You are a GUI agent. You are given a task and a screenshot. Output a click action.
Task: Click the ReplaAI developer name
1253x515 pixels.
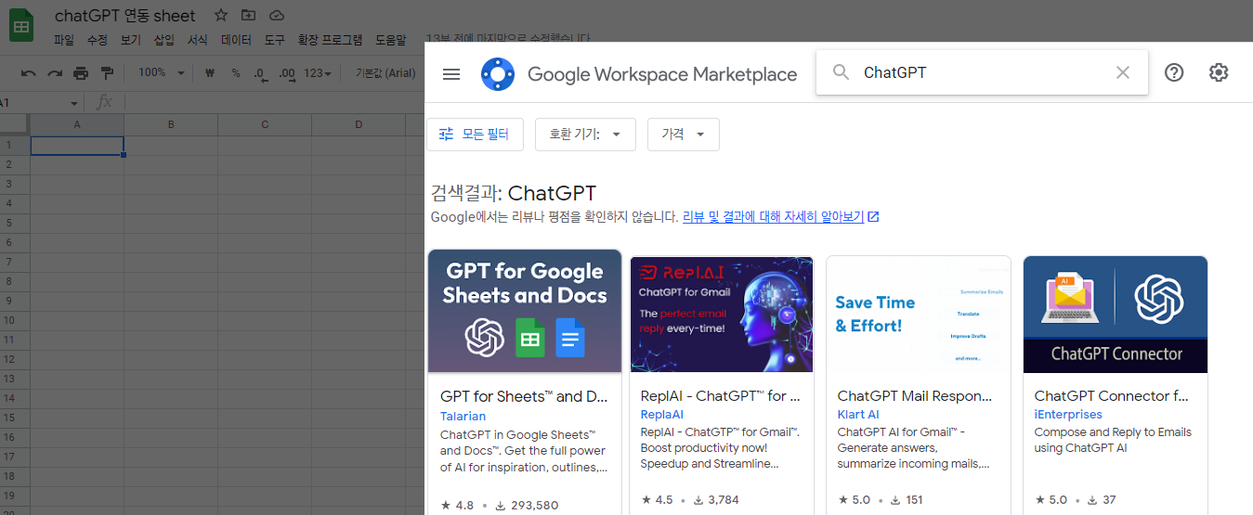[662, 414]
